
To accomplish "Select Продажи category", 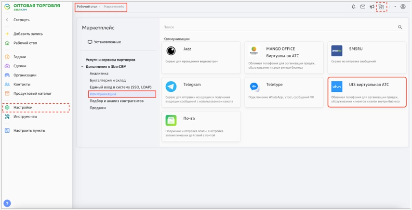I will [x=97, y=108].
